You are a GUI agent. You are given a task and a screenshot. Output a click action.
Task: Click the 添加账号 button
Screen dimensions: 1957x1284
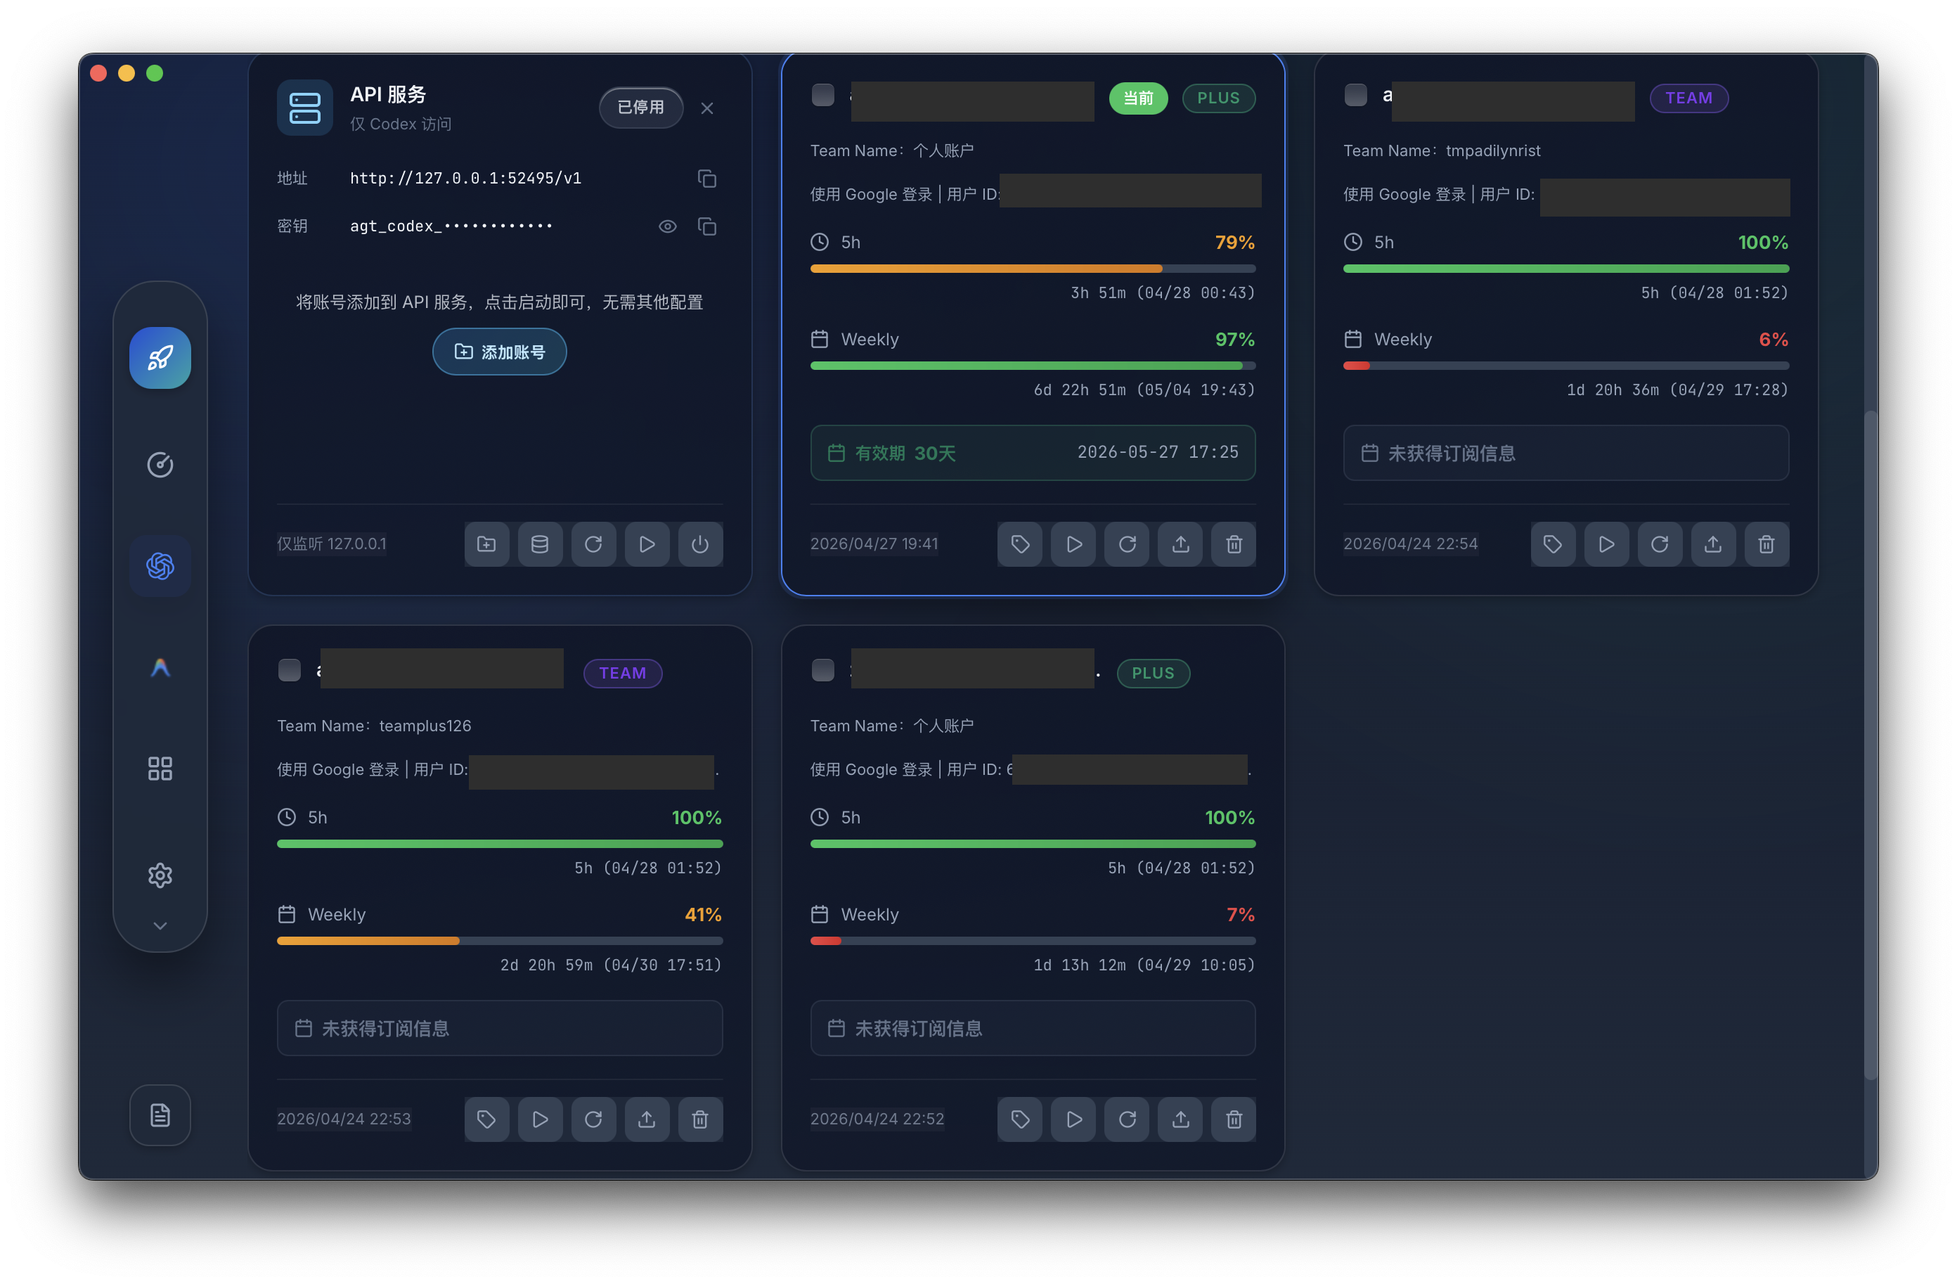point(499,352)
